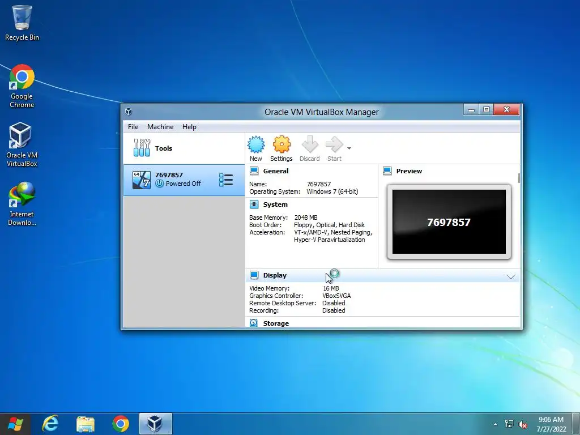Click the New virtual machine icon
This screenshot has height=435, width=580.
pyautogui.click(x=255, y=144)
